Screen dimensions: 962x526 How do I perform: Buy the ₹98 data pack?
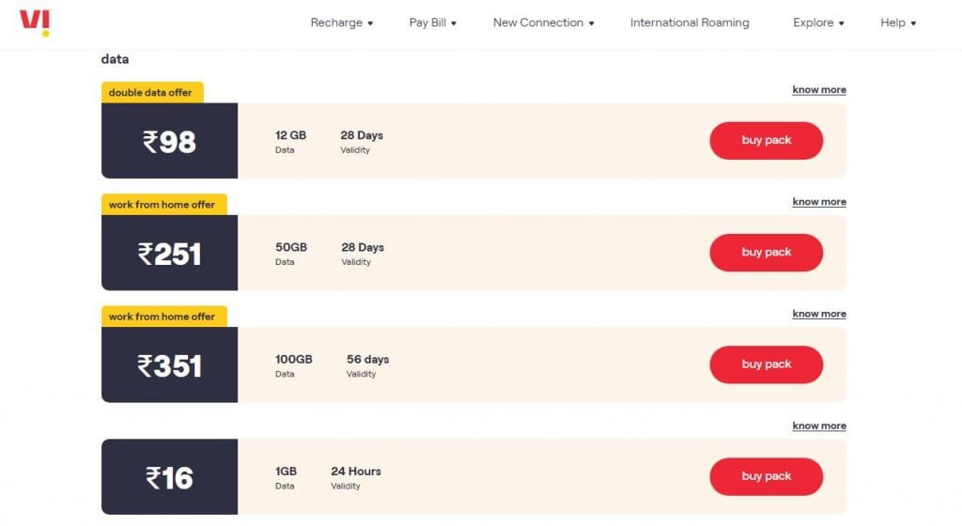767,140
